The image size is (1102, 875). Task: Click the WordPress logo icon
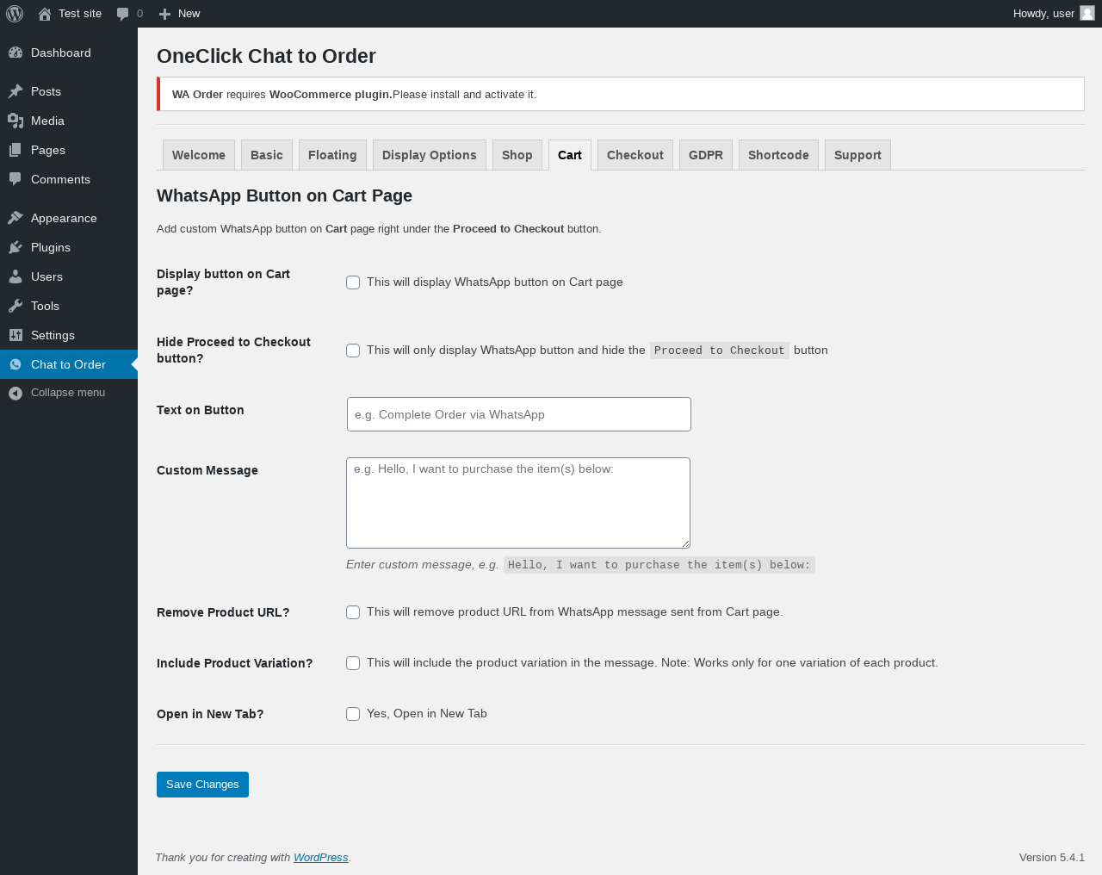pos(15,14)
